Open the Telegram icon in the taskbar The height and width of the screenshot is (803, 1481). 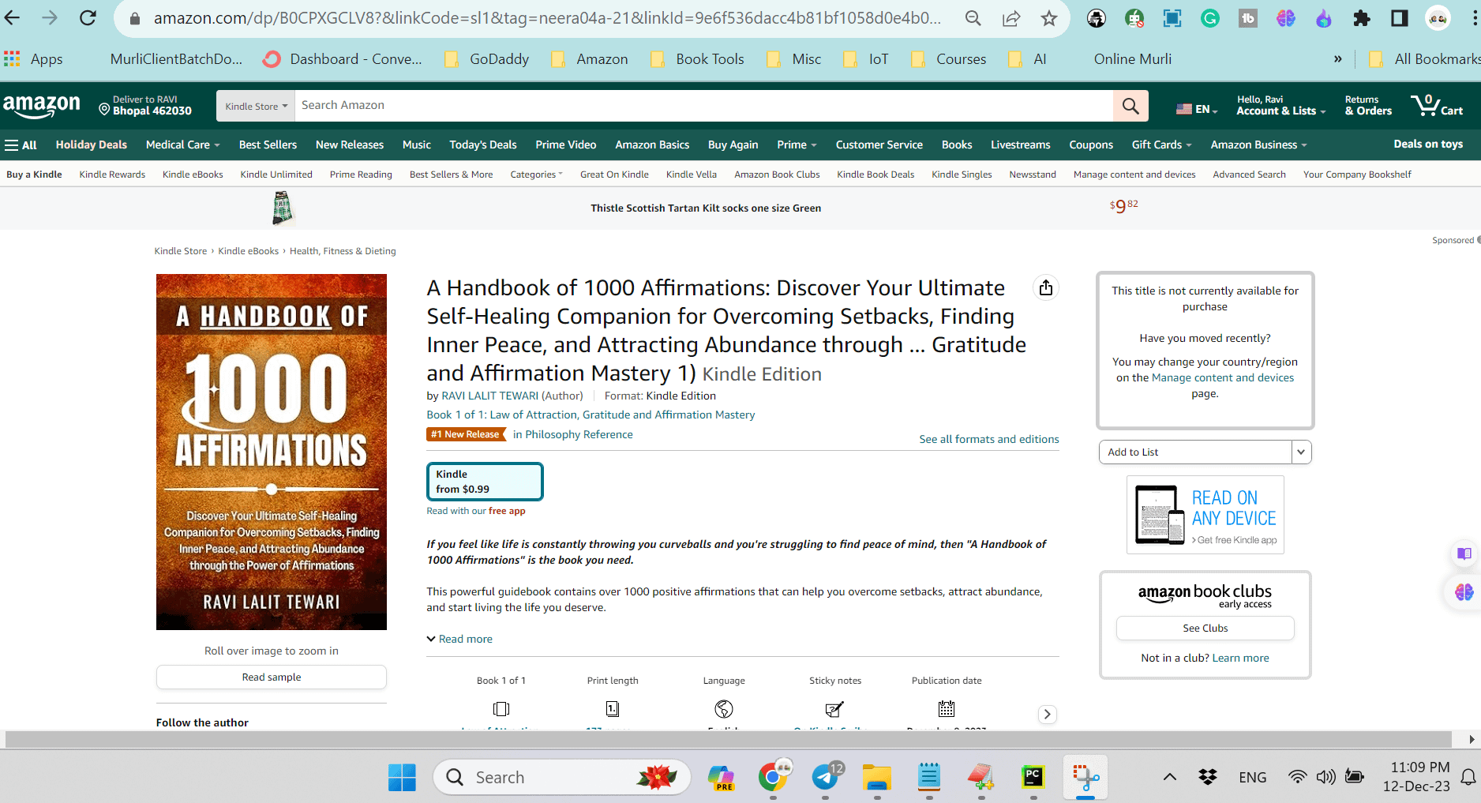pos(826,778)
